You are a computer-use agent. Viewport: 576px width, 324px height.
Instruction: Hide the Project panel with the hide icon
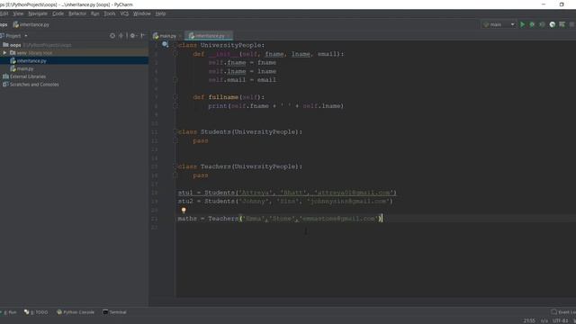point(142,36)
